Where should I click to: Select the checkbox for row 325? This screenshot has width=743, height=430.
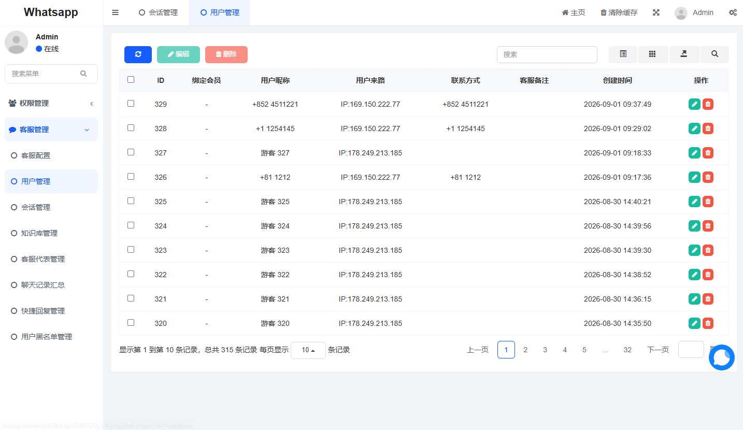pyautogui.click(x=131, y=200)
